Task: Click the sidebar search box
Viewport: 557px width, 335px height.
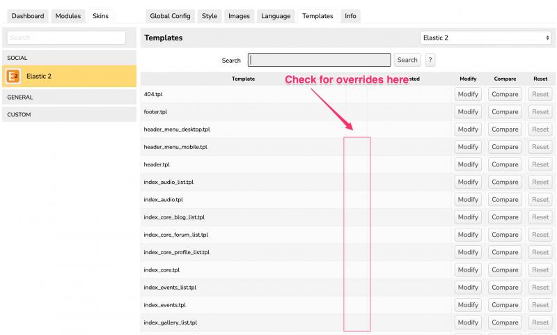Action: tap(66, 38)
